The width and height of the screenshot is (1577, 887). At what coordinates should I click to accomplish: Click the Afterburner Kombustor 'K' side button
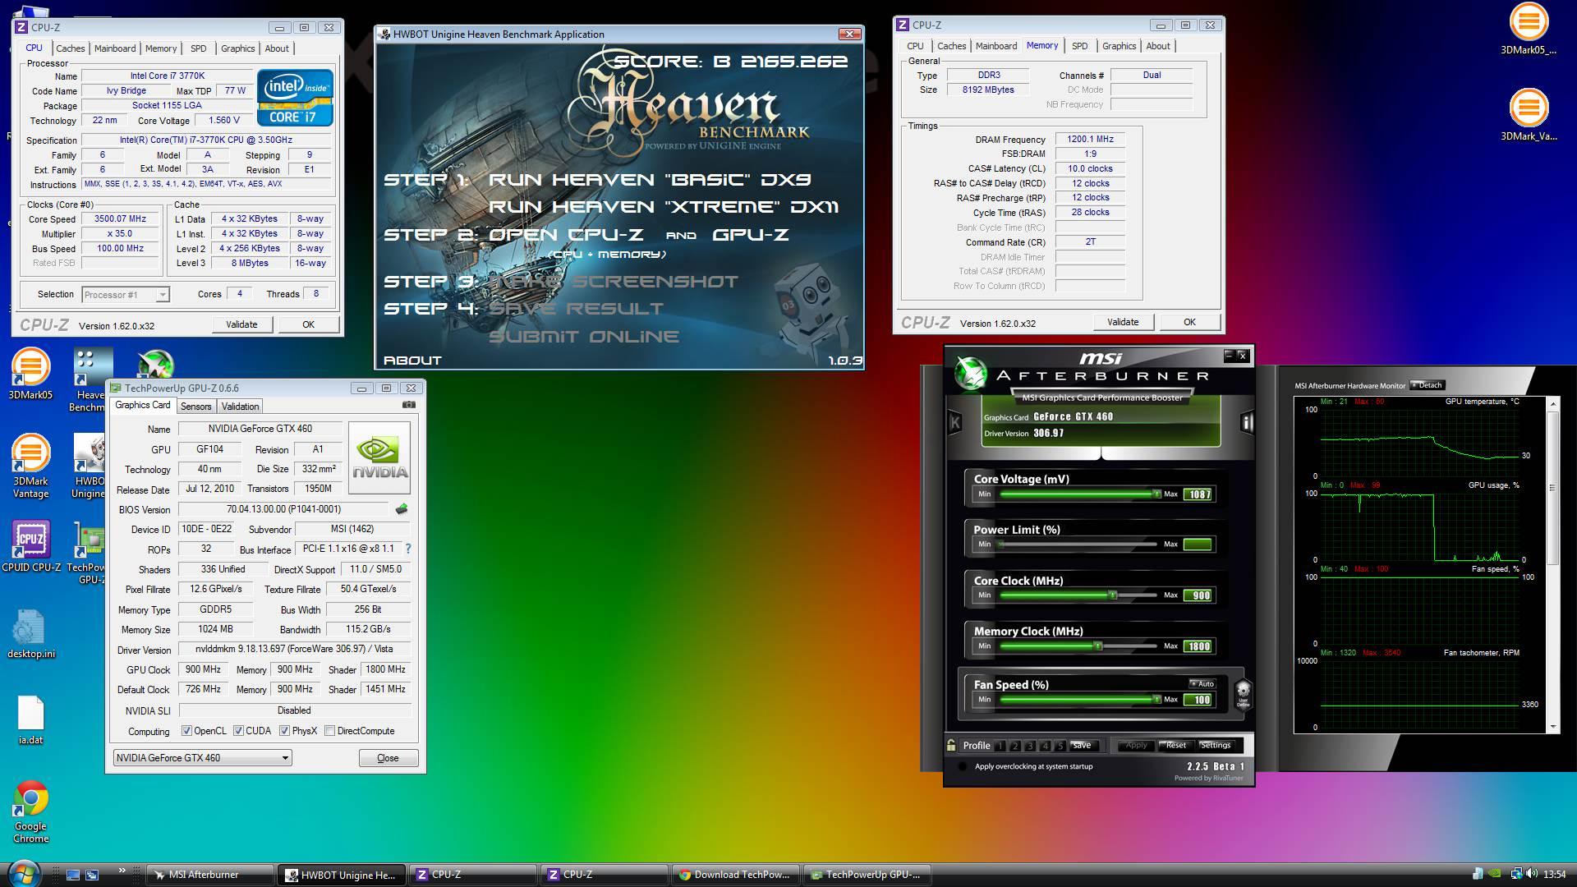(954, 422)
